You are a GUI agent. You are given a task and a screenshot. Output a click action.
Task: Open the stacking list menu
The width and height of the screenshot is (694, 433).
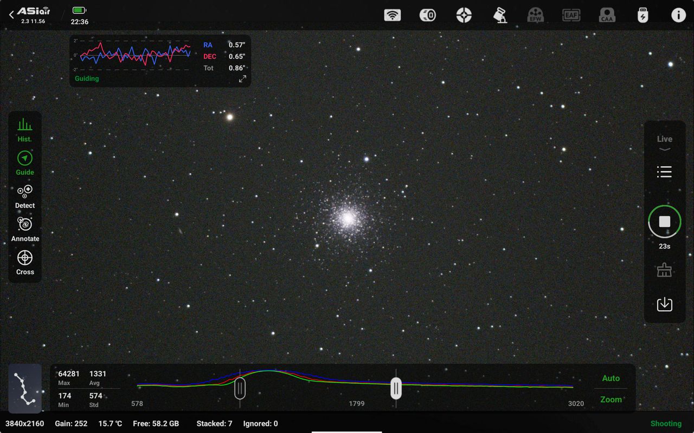(x=664, y=172)
